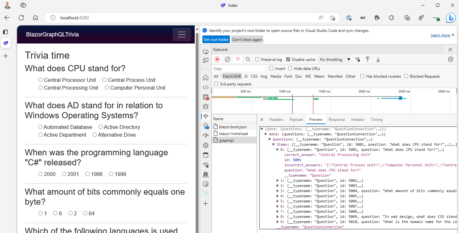The height and width of the screenshot is (233, 459).
Task: Open the Learn more link
Action: (x=440, y=35)
